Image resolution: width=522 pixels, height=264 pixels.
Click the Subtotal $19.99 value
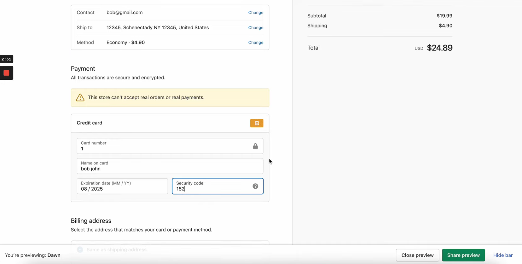click(x=444, y=16)
